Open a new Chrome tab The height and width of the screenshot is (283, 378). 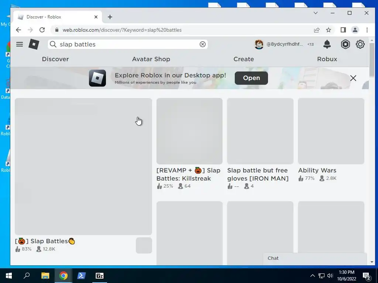(x=110, y=17)
